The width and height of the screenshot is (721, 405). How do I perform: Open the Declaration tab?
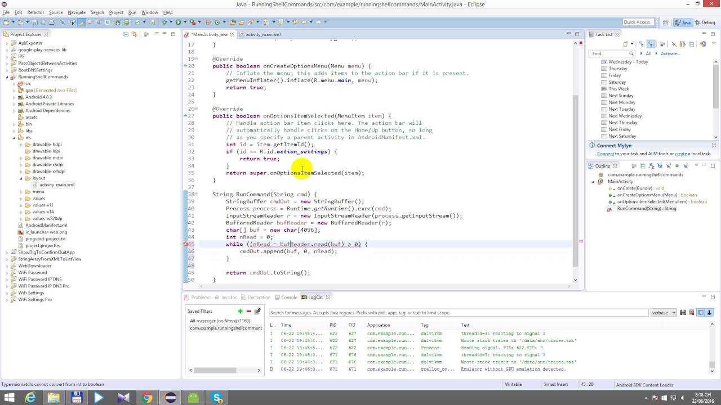click(x=255, y=297)
